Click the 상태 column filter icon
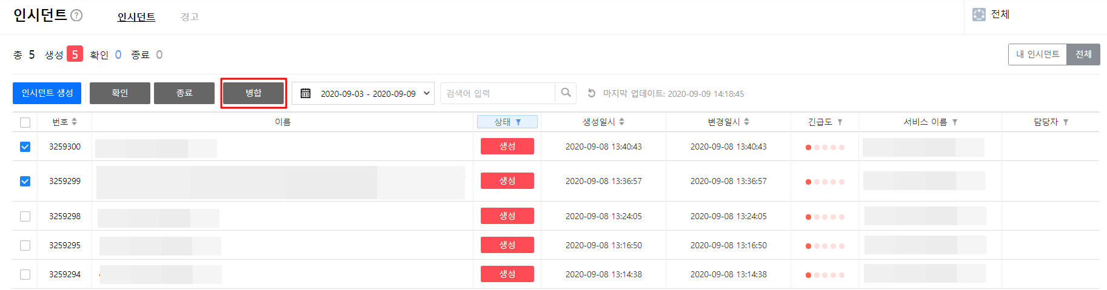This screenshot has width=1107, height=290. click(518, 122)
